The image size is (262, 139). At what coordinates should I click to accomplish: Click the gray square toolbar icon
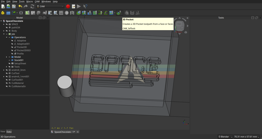point(61,13)
